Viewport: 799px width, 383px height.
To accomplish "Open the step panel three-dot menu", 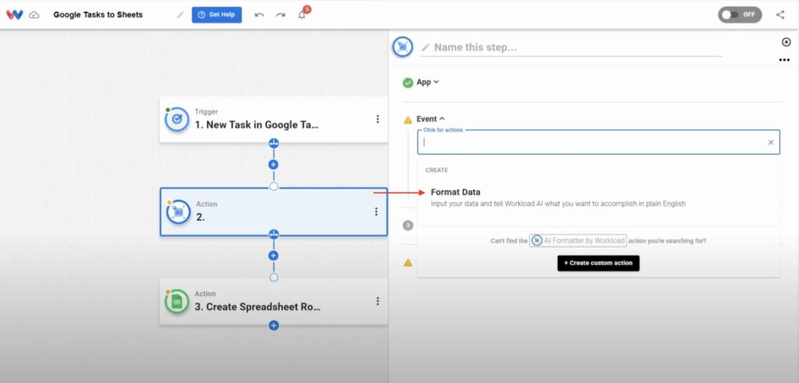I will tap(784, 60).
